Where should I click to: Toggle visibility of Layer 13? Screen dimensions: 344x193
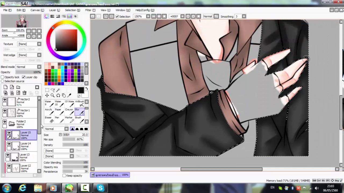click(8, 155)
